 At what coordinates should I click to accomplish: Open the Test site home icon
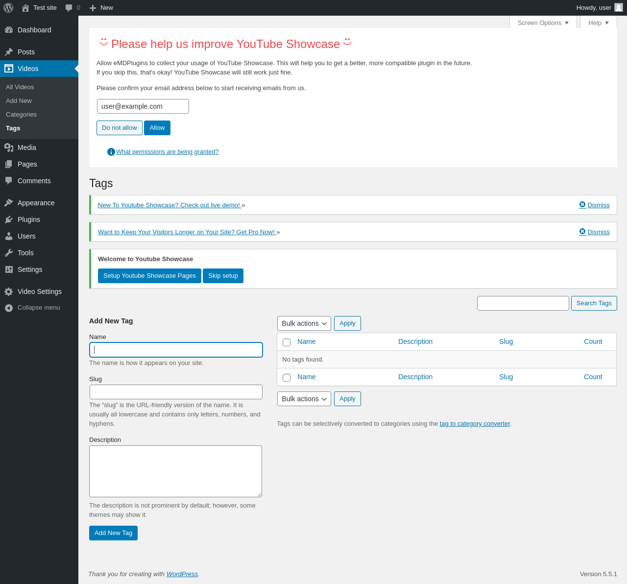click(x=25, y=8)
